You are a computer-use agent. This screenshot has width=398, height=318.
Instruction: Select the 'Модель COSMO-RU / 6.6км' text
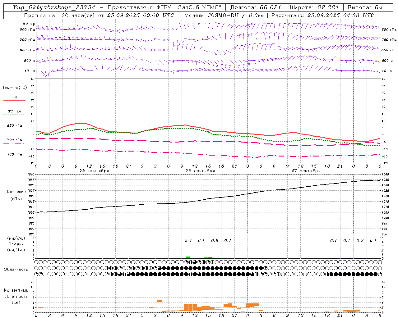coord(224,15)
